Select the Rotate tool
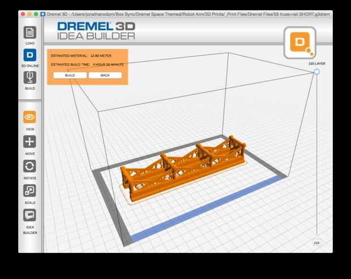Image resolution: width=351 pixels, height=279 pixels. pos(29,166)
